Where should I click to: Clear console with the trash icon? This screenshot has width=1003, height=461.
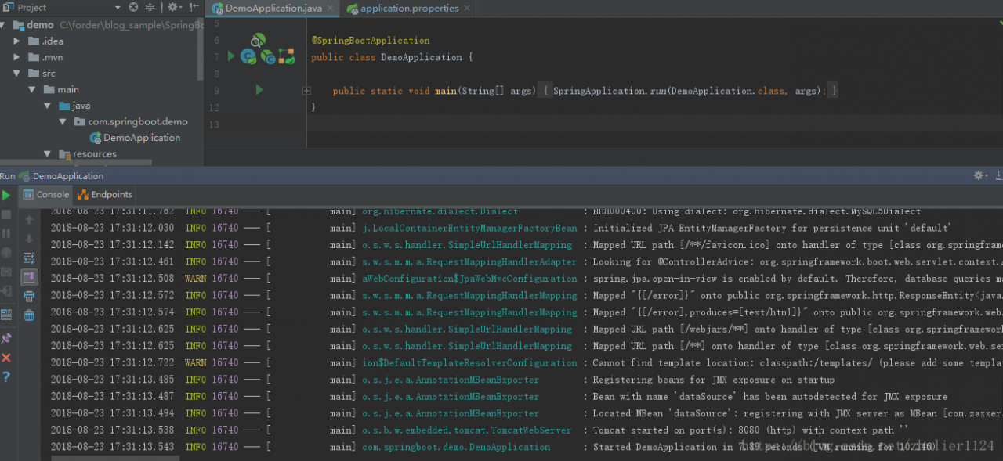pyautogui.click(x=29, y=315)
